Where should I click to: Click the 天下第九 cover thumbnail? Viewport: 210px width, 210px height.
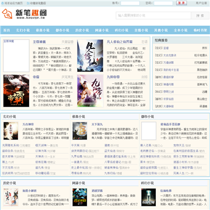click(x=80, y=131)
